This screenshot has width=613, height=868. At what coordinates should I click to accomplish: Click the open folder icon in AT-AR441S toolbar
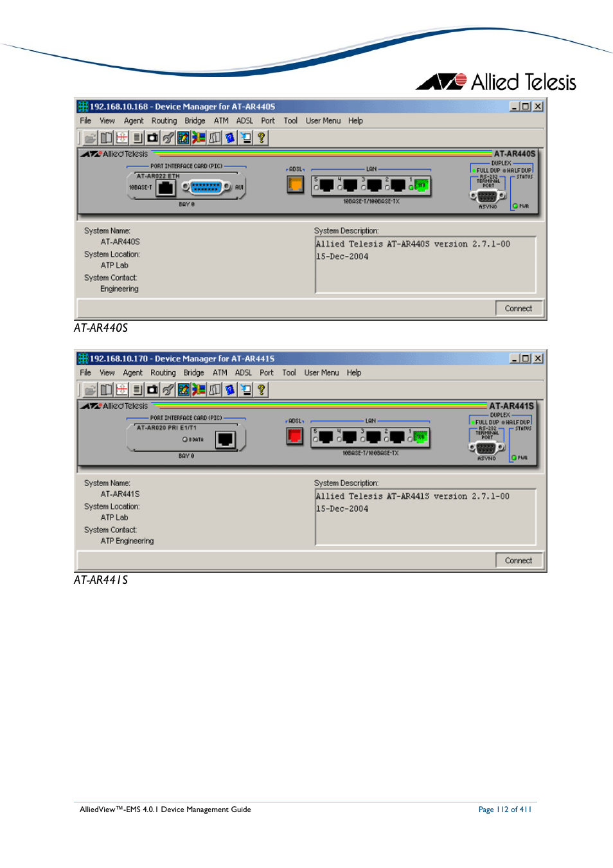click(91, 390)
